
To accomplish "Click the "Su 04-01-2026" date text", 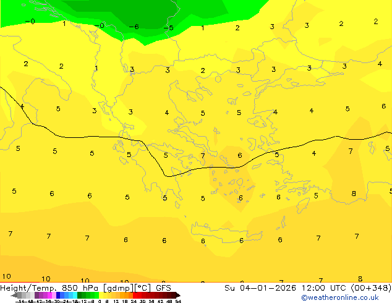I will coord(260,288).
